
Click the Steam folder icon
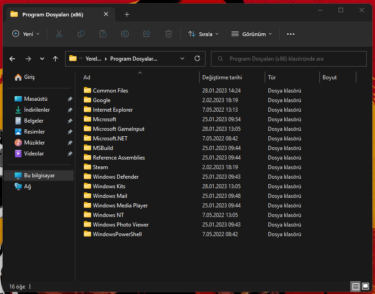[87, 167]
